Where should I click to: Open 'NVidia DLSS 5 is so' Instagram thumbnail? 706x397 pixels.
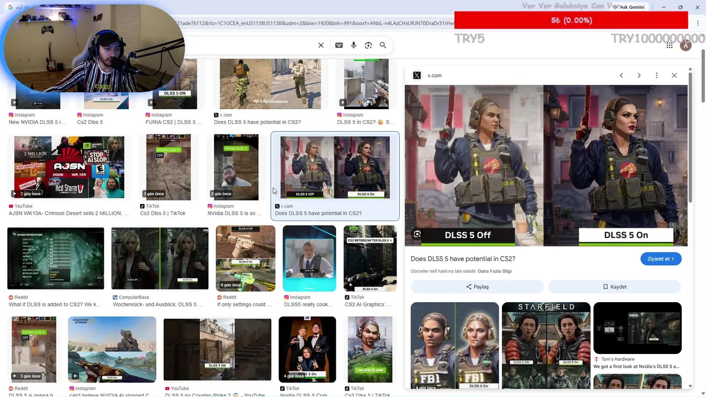(236, 167)
